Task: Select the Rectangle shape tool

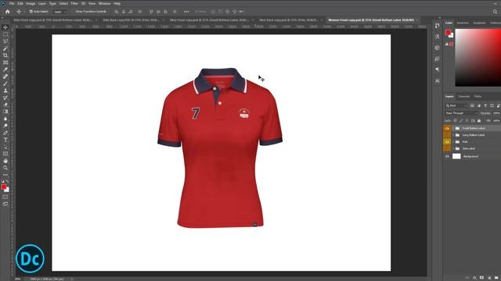Action: coord(5,154)
